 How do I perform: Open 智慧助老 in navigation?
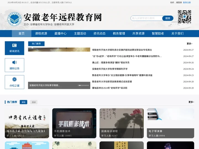coord(158,33)
